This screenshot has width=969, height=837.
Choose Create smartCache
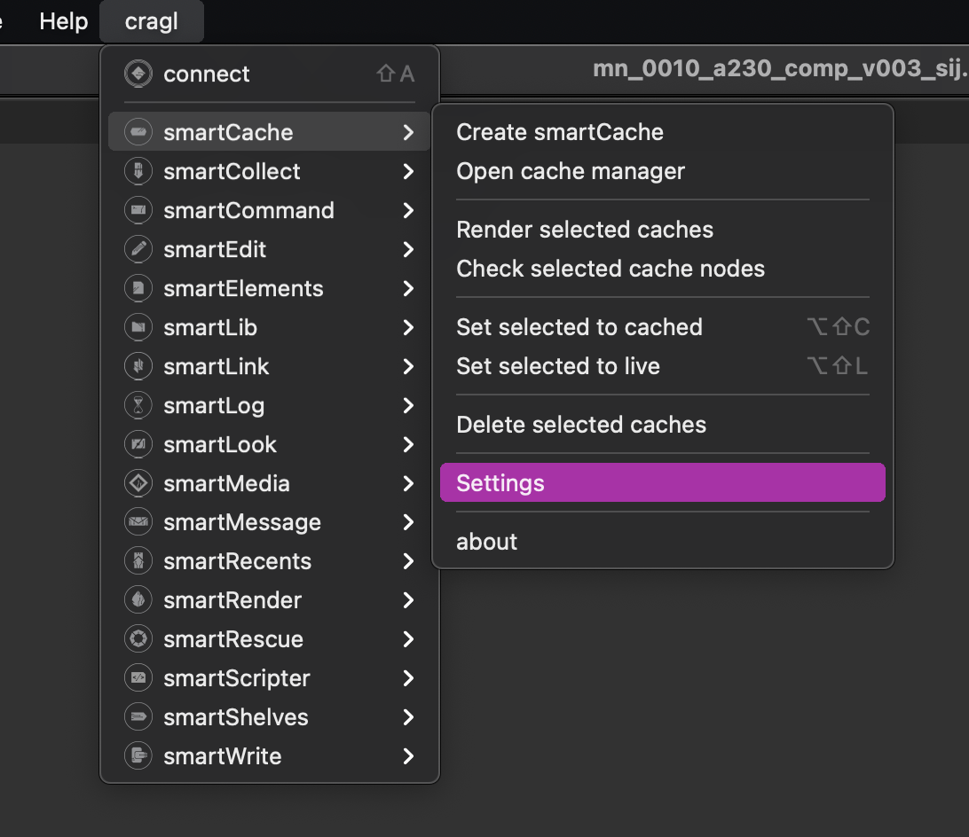pos(560,132)
